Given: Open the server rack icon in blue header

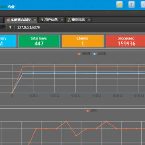Looking at the screenshot, I should [131, 4].
